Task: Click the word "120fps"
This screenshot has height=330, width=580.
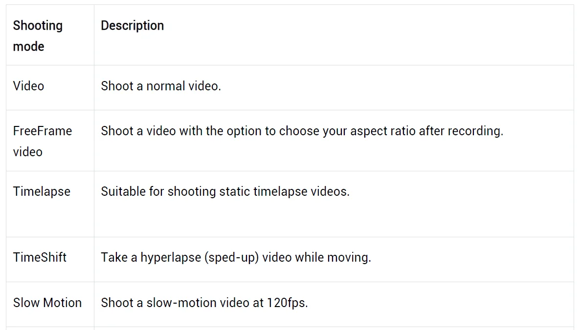Action: coord(287,303)
